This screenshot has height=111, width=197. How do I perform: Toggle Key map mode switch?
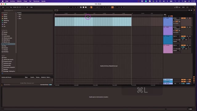point(179,7)
